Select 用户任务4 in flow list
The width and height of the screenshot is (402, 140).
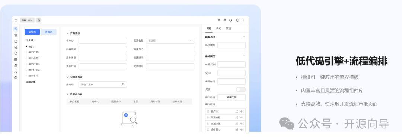tap(34, 70)
